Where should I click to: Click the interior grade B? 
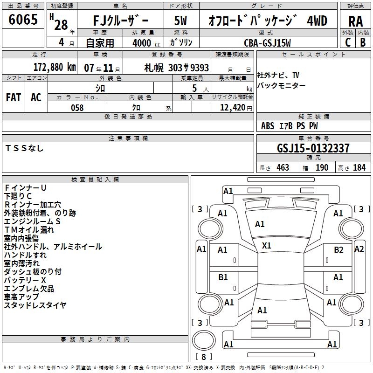pos(363,42)
